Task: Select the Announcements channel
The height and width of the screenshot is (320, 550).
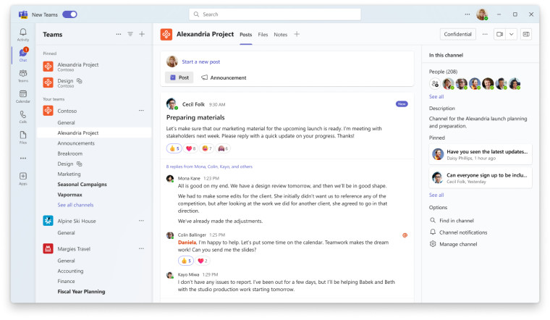Action: coord(76,143)
